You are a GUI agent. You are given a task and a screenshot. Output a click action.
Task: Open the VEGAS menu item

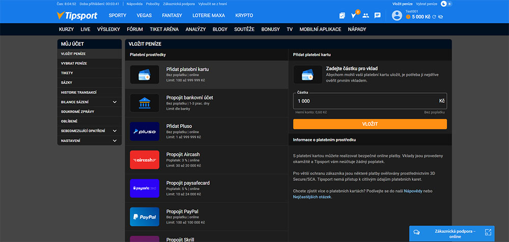[144, 15]
